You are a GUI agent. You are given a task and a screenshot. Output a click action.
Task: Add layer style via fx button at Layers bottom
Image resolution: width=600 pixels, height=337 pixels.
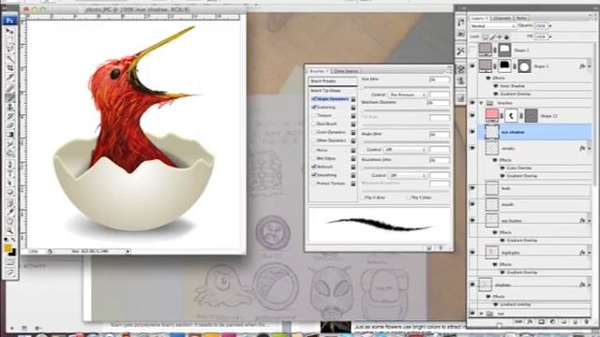(530, 322)
